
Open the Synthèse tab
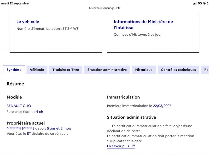[14, 70]
